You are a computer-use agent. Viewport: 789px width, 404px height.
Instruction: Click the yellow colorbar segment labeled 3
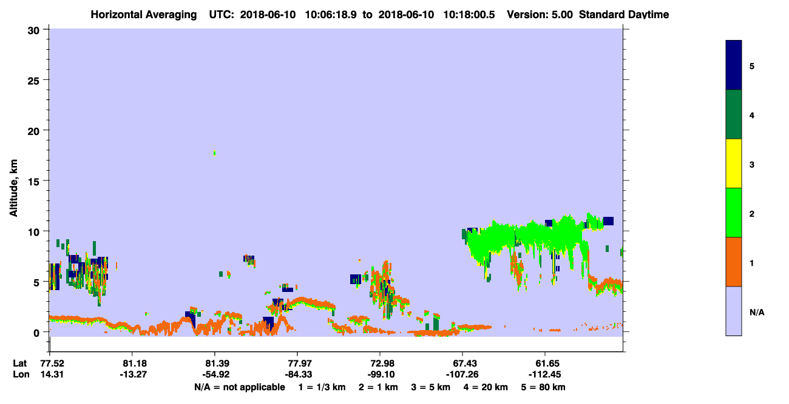click(x=734, y=164)
